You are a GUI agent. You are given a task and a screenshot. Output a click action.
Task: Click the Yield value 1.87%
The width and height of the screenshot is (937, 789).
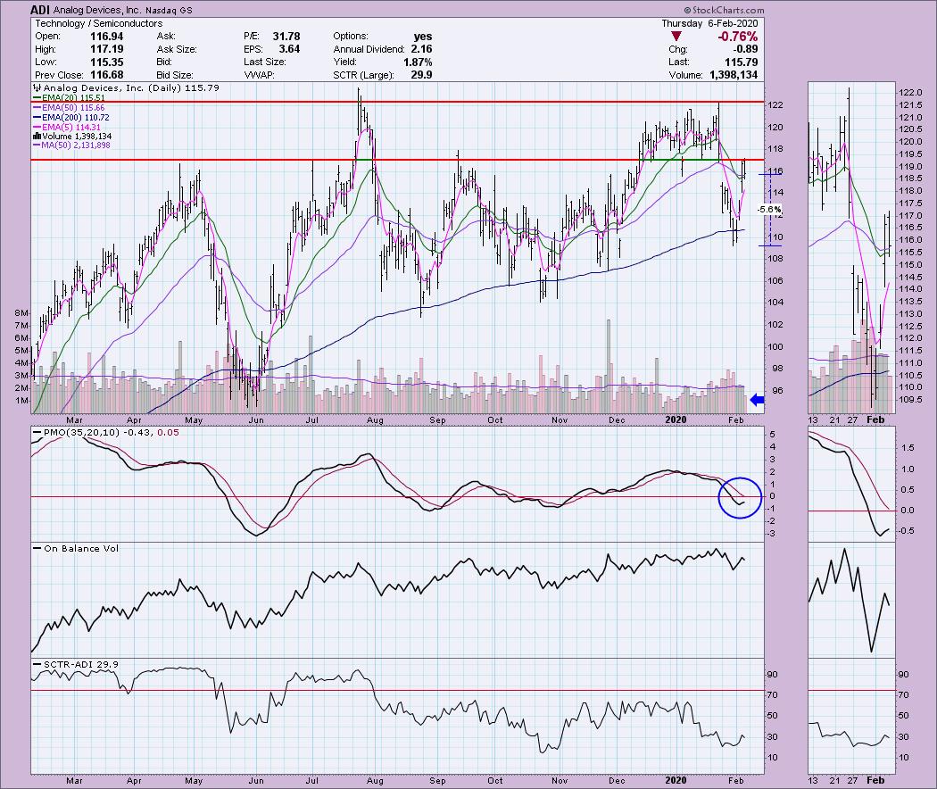pos(417,62)
